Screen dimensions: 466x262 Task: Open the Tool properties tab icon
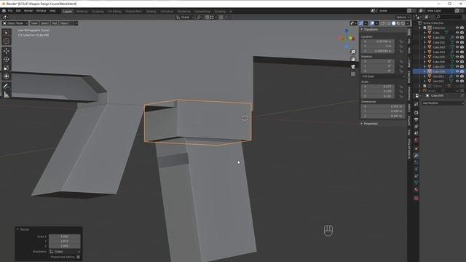coord(416,105)
